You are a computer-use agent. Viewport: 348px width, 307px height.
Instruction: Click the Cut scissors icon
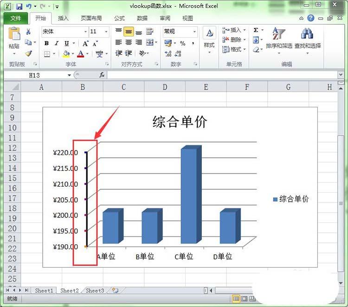(28, 32)
